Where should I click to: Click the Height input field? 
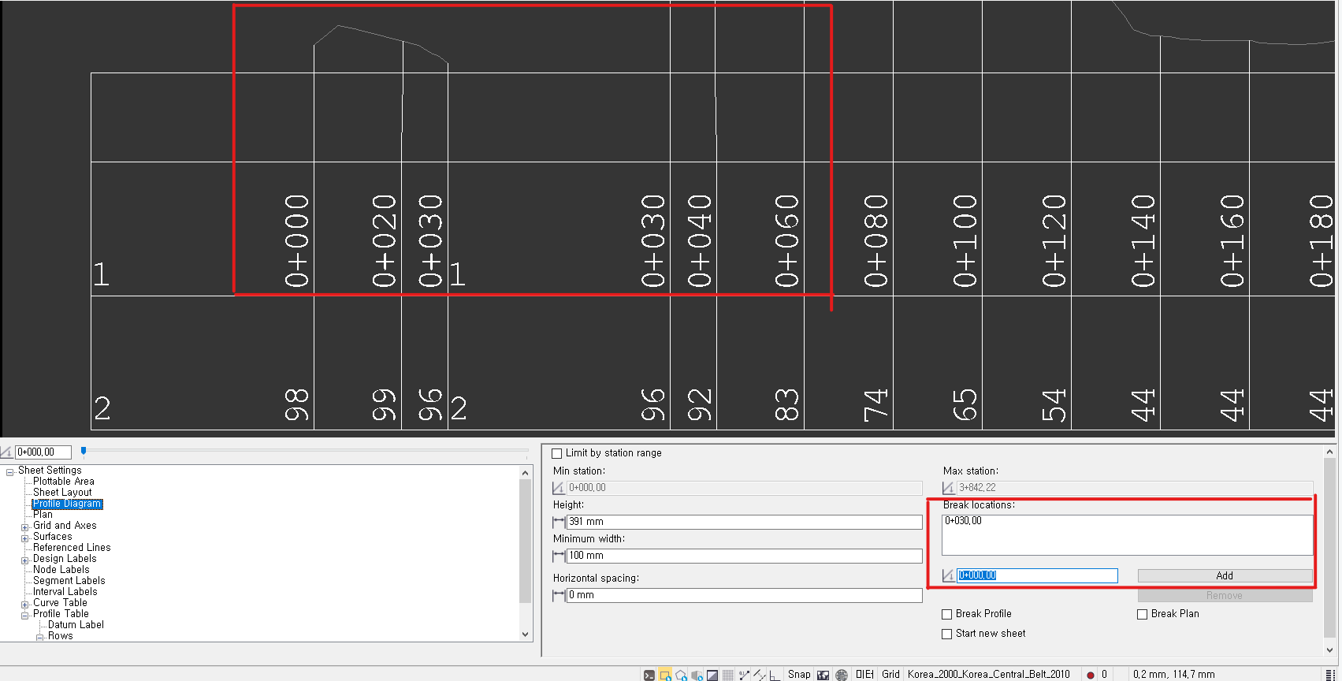(x=744, y=522)
